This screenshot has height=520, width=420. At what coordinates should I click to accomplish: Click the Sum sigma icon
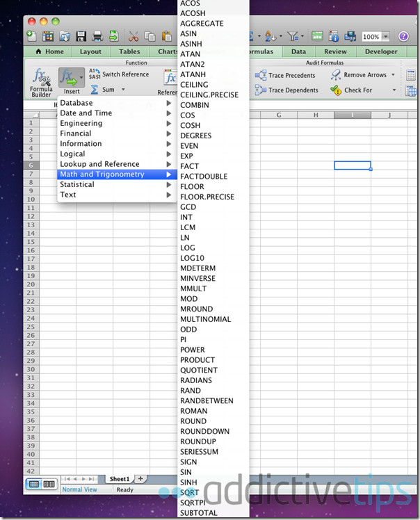click(x=95, y=90)
